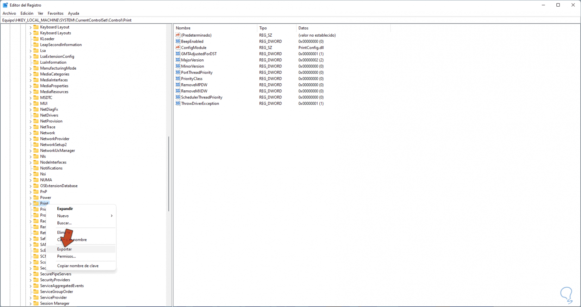Select the SecurityProviders key
This screenshot has height=307, width=581.
(x=55, y=280)
